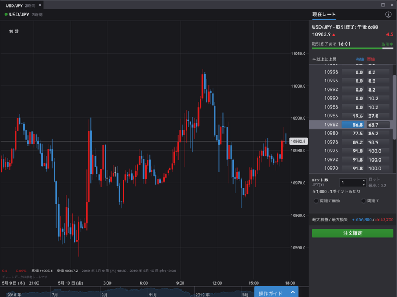Click the rate ladder vertical scrollbar
The height and width of the screenshot is (297, 397).
tap(395, 107)
